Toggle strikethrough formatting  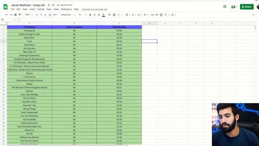[99, 15]
